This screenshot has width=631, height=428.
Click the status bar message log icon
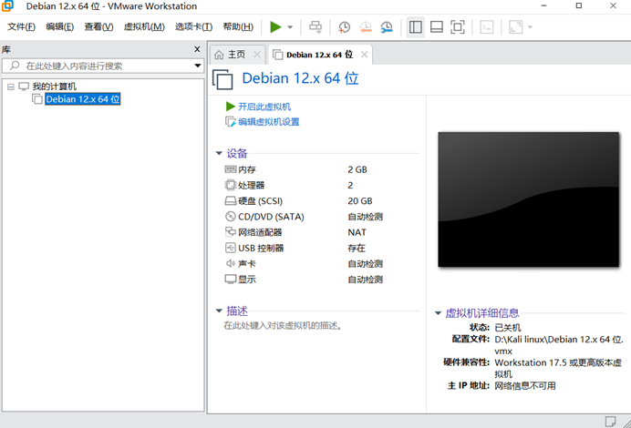610,421
